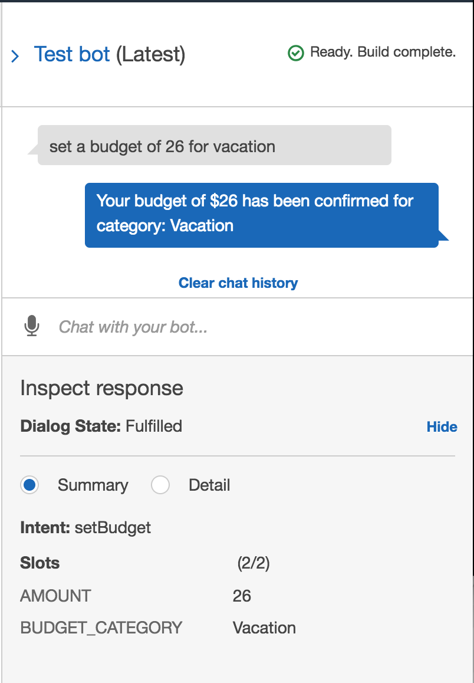This screenshot has width=474, height=683.
Task: Click the AMOUNT slot name
Action: [55, 596]
